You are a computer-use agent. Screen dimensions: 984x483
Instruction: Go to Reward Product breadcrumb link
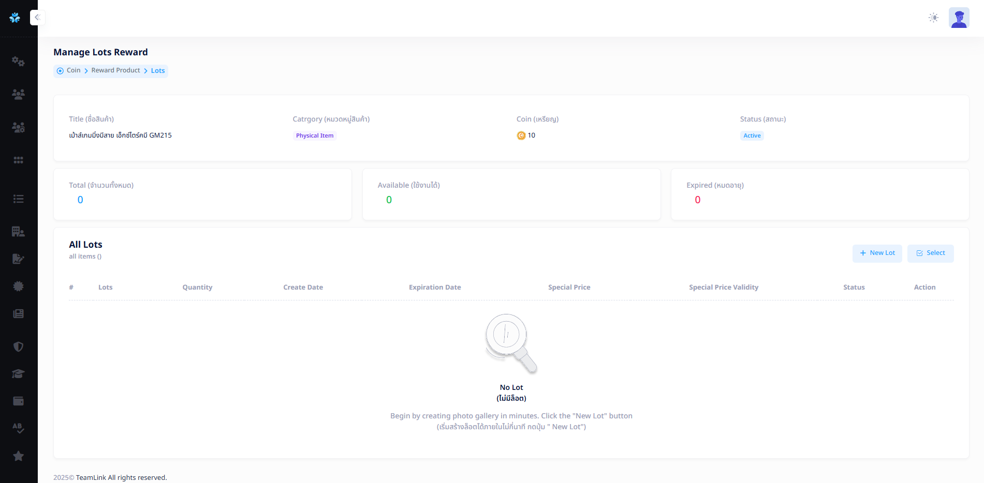coord(115,70)
